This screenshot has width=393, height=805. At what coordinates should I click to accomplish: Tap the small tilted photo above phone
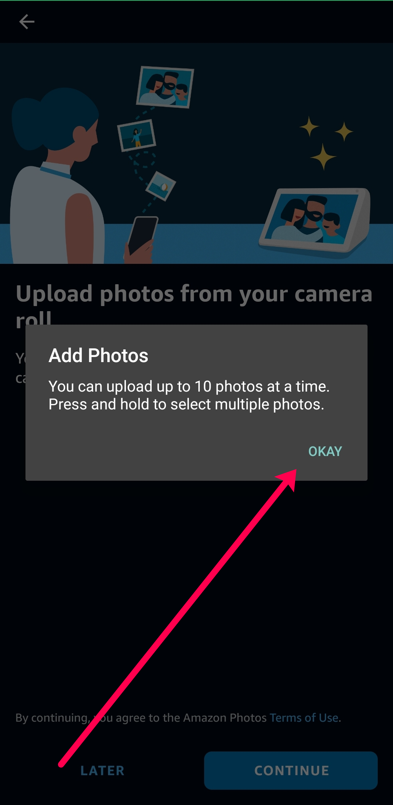click(161, 186)
